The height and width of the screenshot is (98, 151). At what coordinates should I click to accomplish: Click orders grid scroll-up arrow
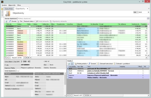pos(148,24)
